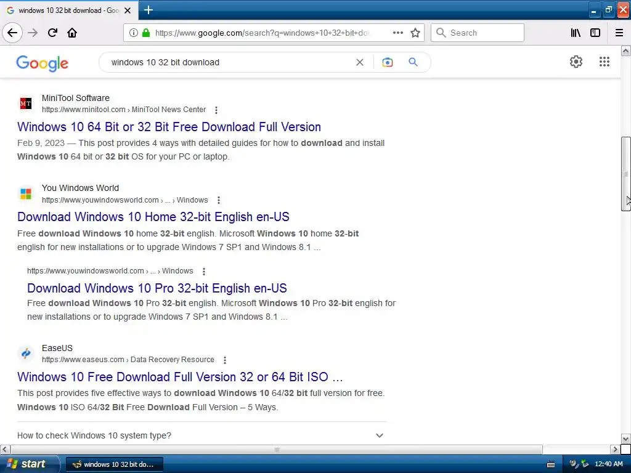Open Windows 10 Free Download Full Version ISO link
This screenshot has width=631, height=473.
pyautogui.click(x=180, y=377)
